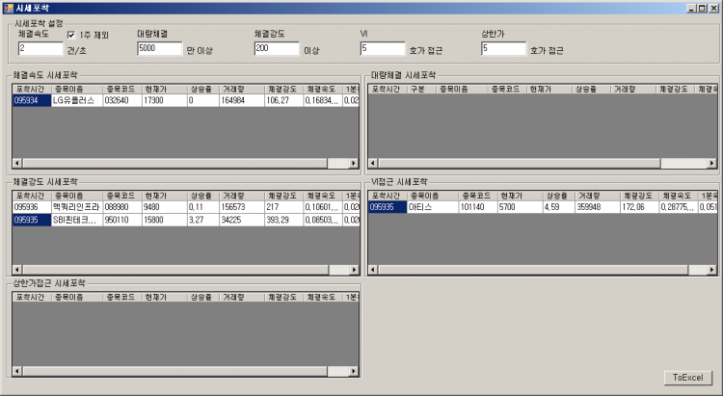Click left scroll arrow of 대량체결 시세포착 grid
The height and width of the screenshot is (396, 723).
tap(375, 164)
